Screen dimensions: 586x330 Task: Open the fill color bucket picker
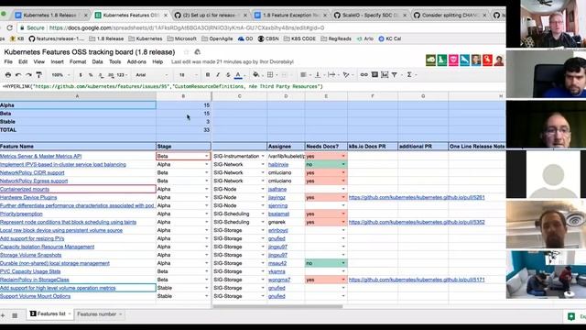coord(256,75)
